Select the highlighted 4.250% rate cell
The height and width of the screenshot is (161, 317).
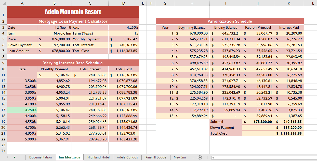coord(22,110)
